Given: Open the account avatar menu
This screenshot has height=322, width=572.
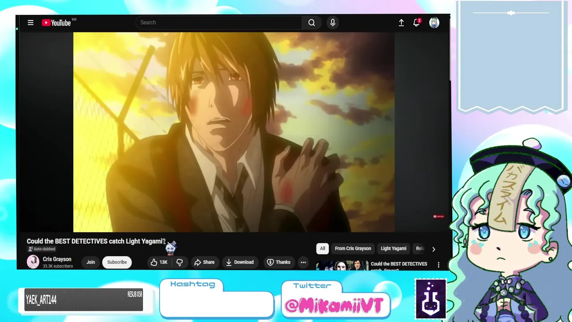Looking at the screenshot, I should [434, 22].
